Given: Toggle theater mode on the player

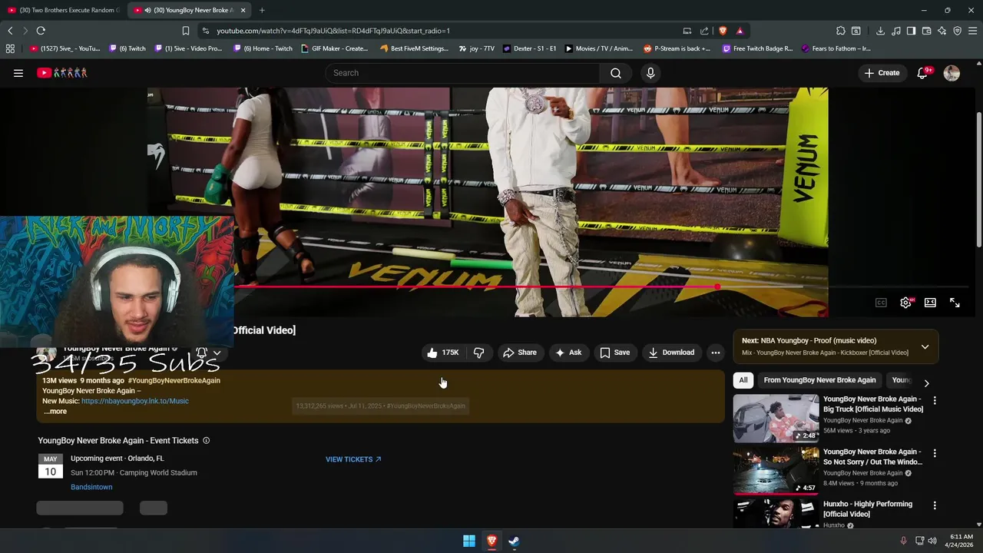Looking at the screenshot, I should [930, 303].
